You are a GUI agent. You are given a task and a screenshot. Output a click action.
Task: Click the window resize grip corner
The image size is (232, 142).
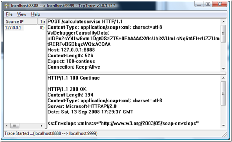[x=225, y=134]
